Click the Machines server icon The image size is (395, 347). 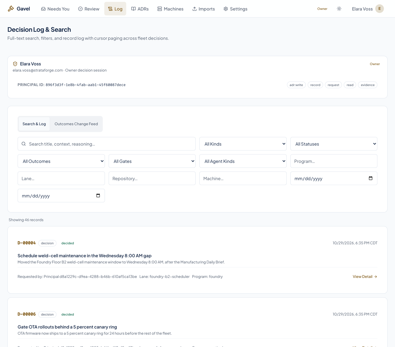pyautogui.click(x=160, y=9)
